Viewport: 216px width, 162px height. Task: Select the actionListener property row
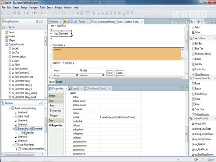(103, 101)
